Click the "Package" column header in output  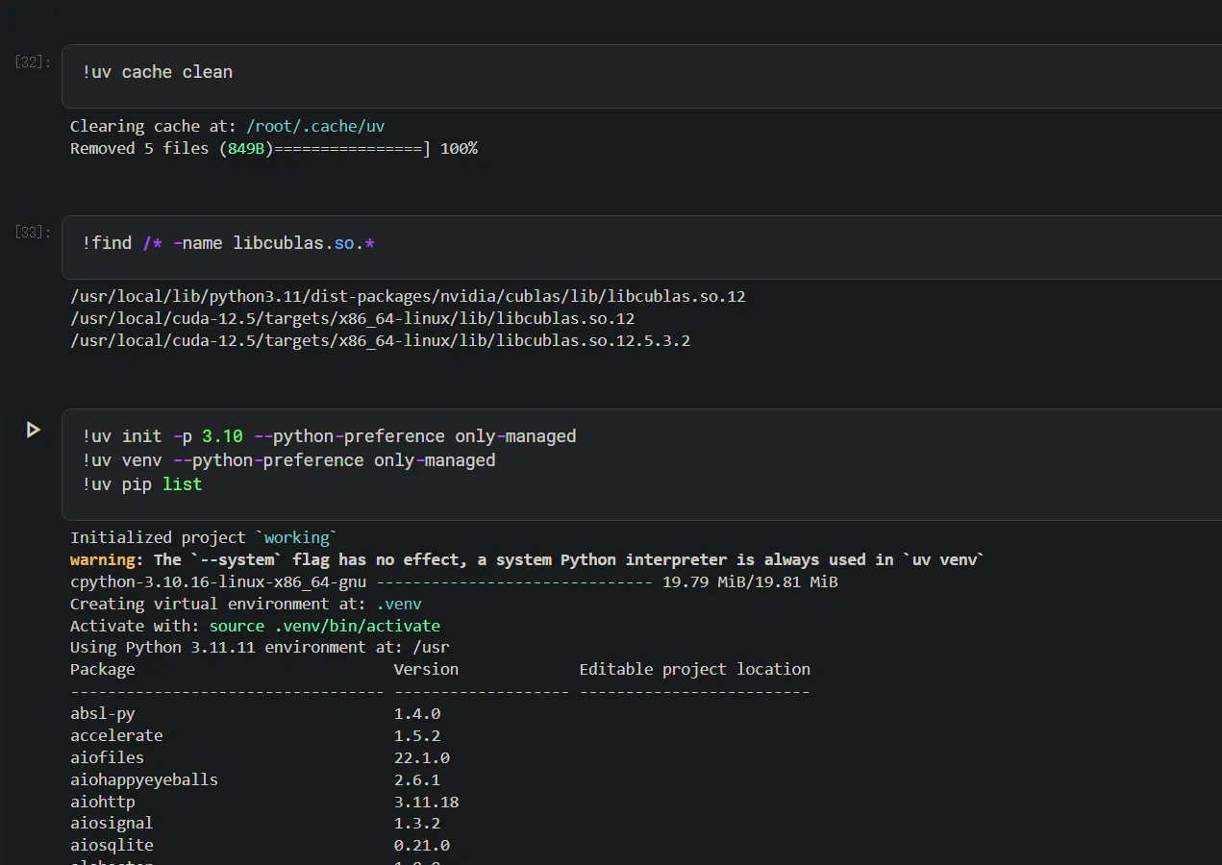click(103, 669)
